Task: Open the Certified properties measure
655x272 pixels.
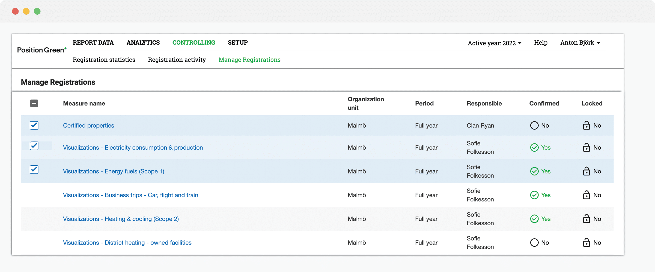Action: click(x=88, y=125)
